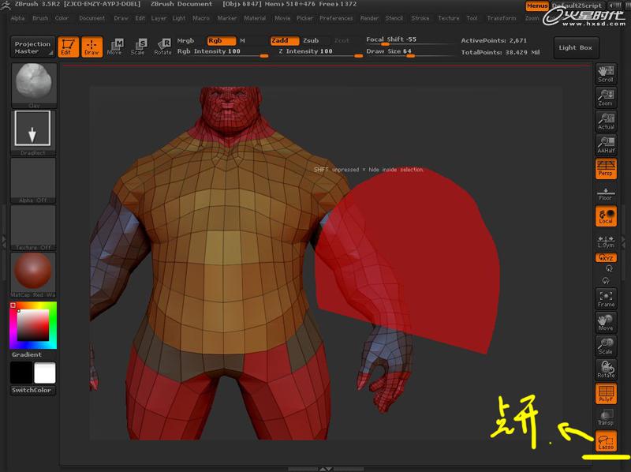
Task: Click the Zoom canvas icon
Action: (606, 97)
